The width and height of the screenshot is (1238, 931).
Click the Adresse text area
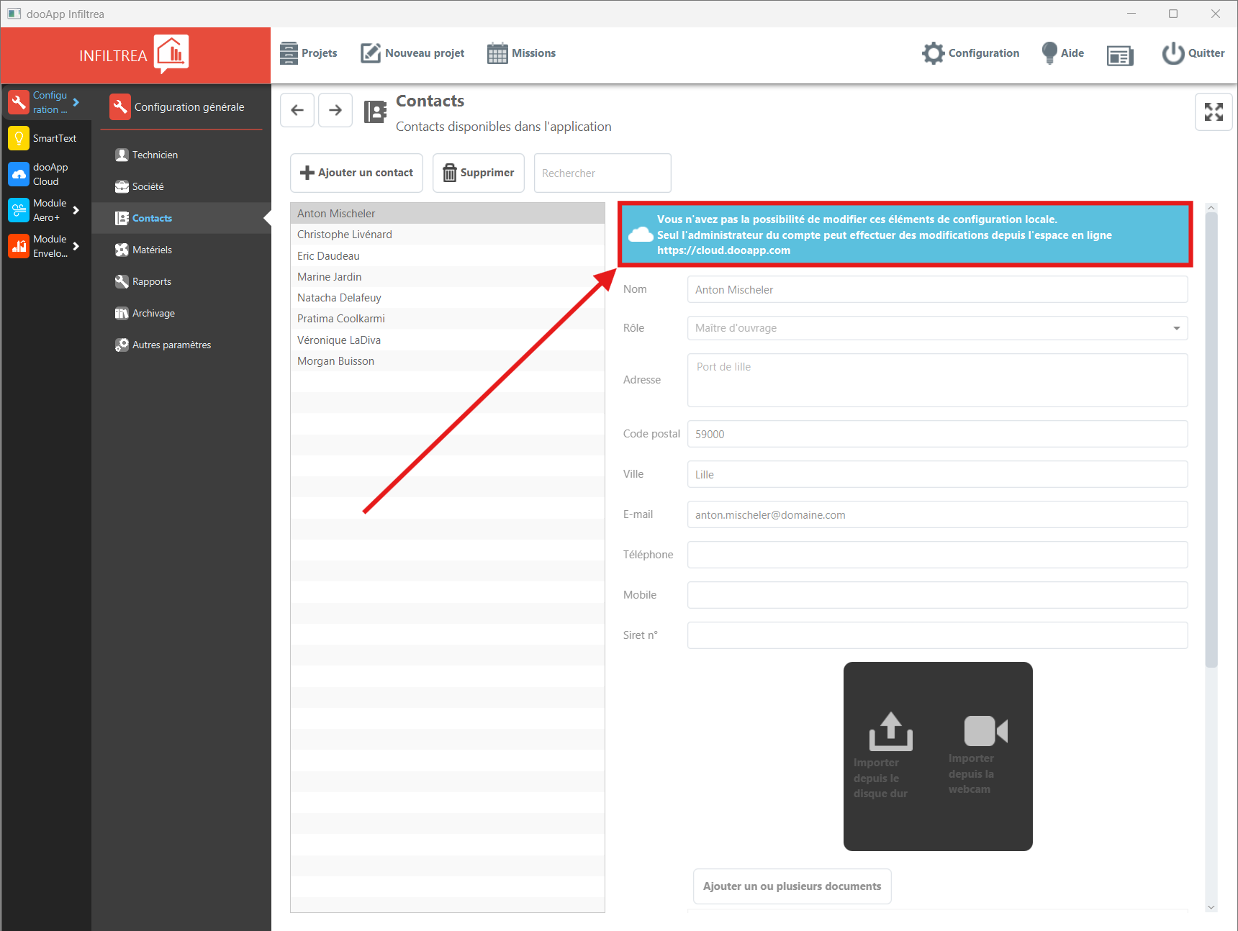point(937,380)
